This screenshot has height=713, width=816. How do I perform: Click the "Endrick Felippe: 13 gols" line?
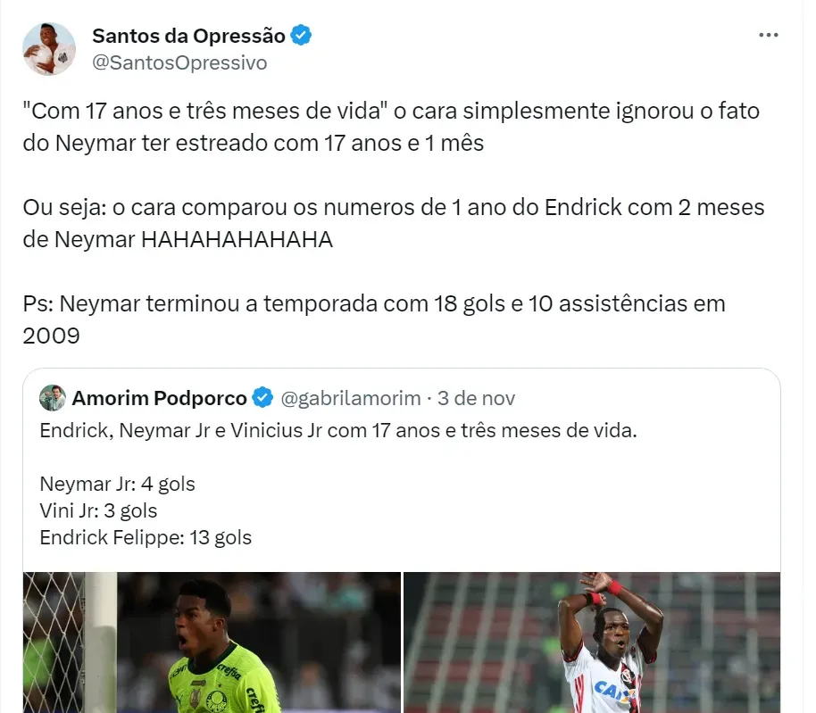[146, 537]
